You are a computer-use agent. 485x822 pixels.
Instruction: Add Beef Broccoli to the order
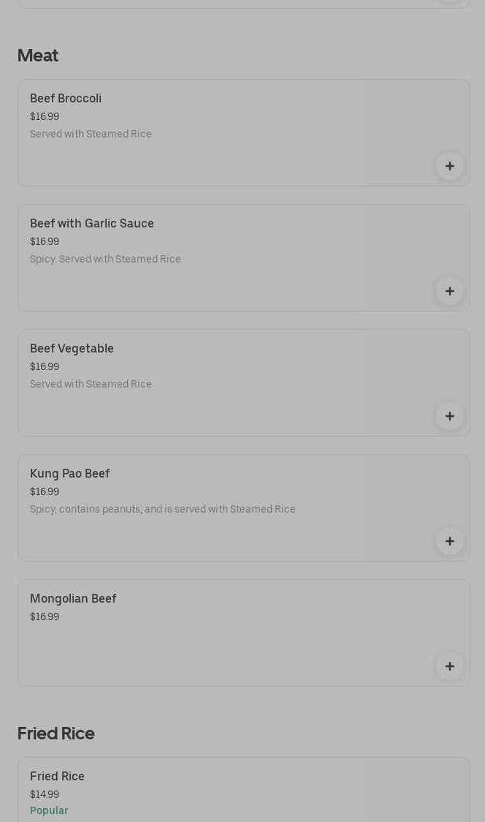click(450, 166)
